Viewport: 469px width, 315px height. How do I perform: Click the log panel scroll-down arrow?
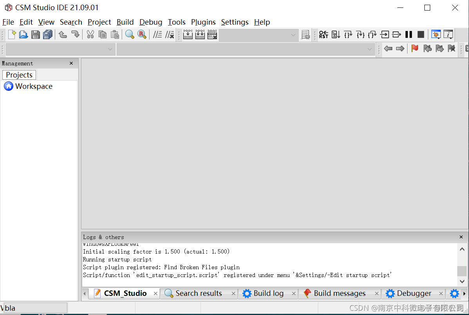tap(462, 281)
